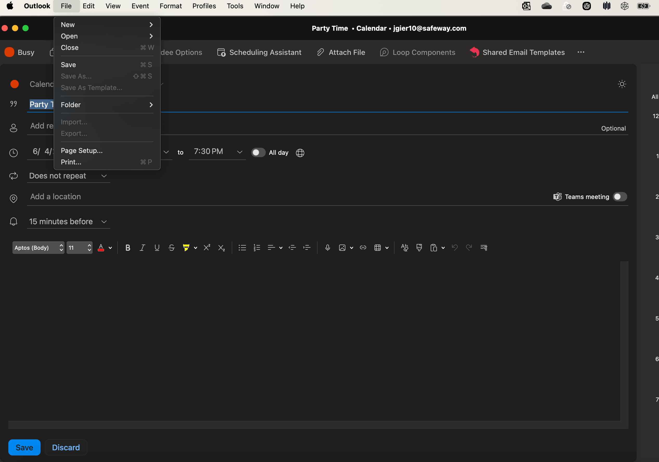659x462 pixels.
Task: Apply italic formatting
Action: (142, 247)
